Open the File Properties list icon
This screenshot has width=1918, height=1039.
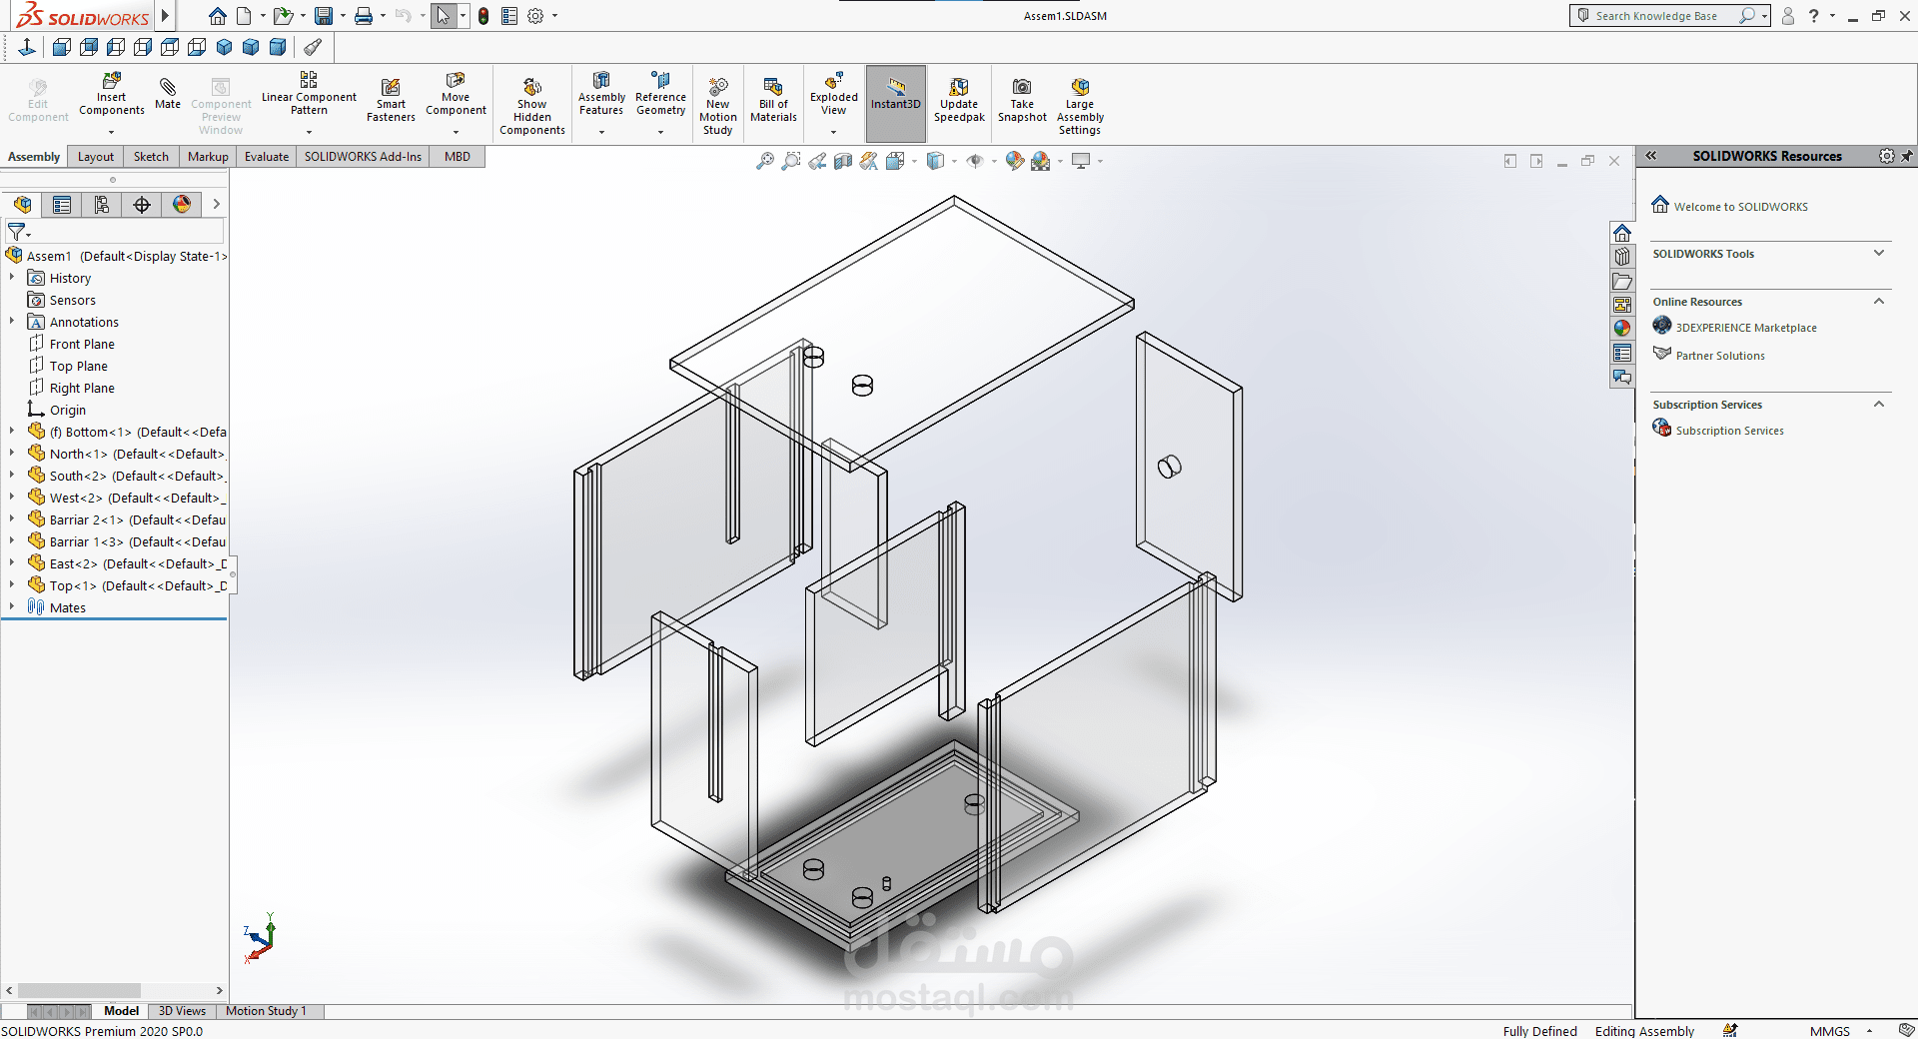point(509,16)
